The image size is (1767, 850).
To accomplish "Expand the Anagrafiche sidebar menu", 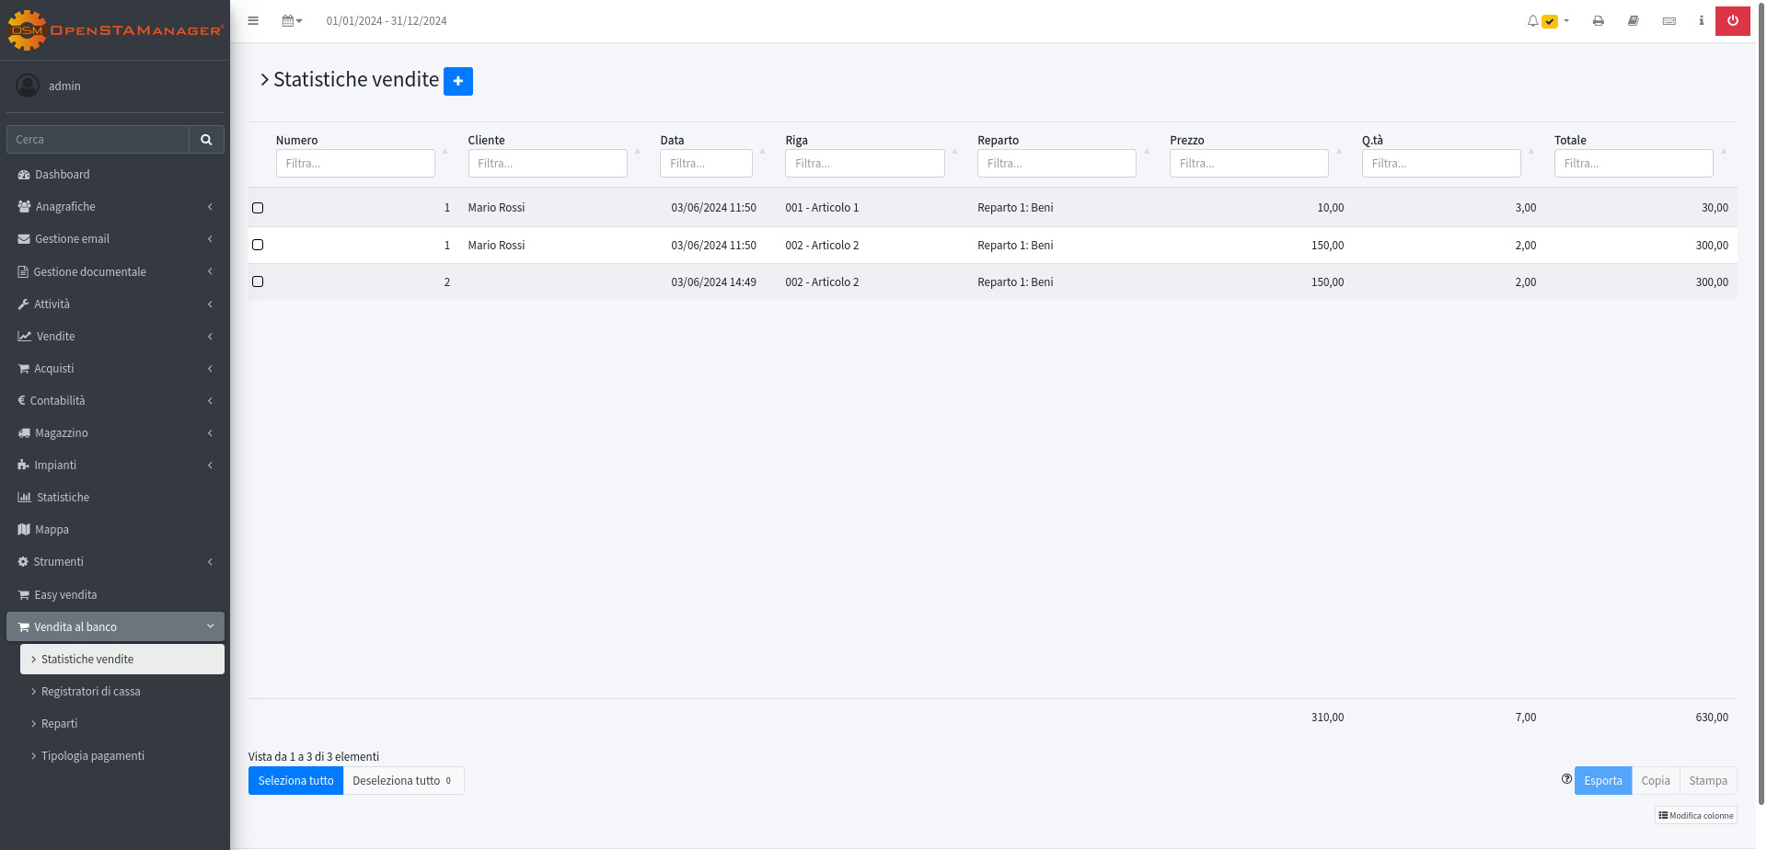I will (115, 207).
